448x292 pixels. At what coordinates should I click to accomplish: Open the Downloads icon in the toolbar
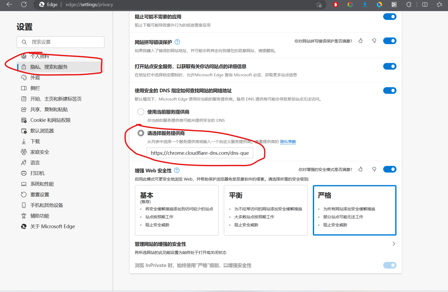click(x=365, y=5)
